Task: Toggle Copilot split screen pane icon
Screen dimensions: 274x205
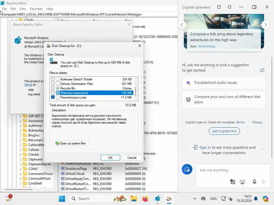Action: coord(254,7)
